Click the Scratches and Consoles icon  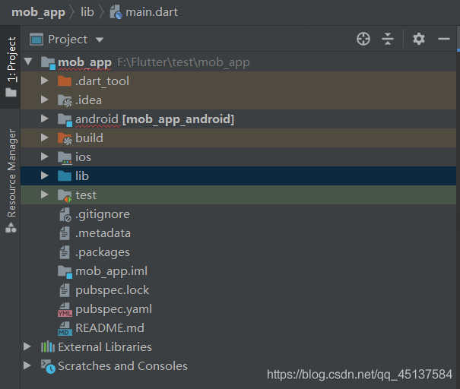(x=48, y=366)
